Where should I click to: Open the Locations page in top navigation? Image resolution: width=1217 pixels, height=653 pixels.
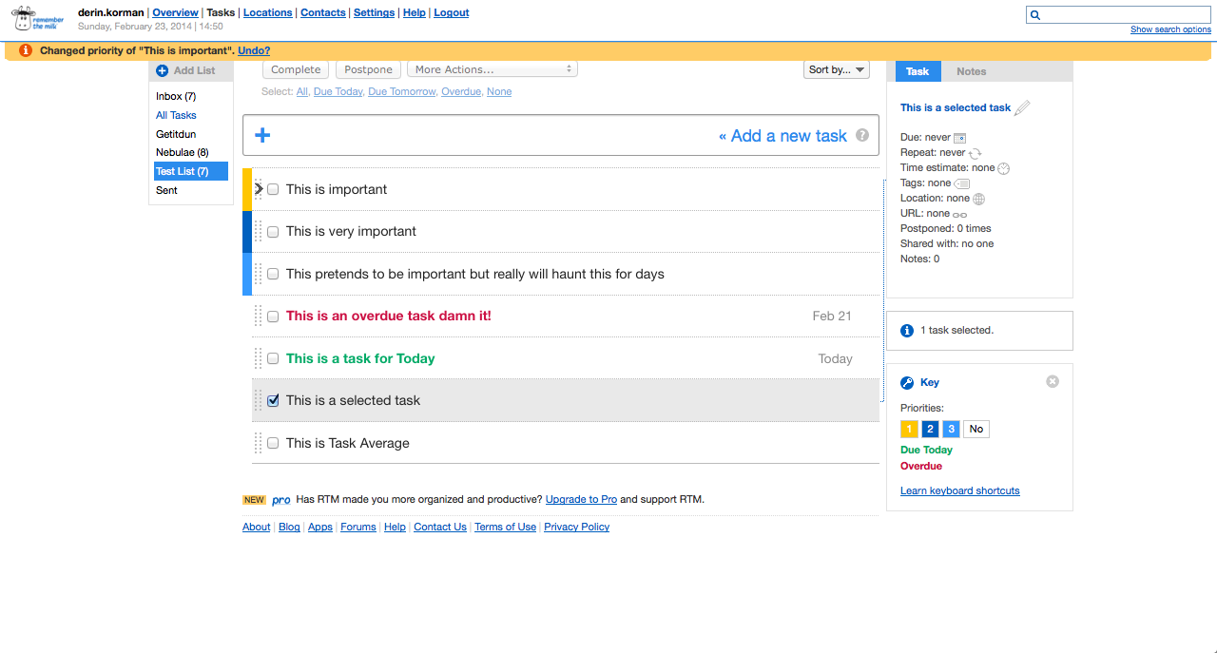267,12
